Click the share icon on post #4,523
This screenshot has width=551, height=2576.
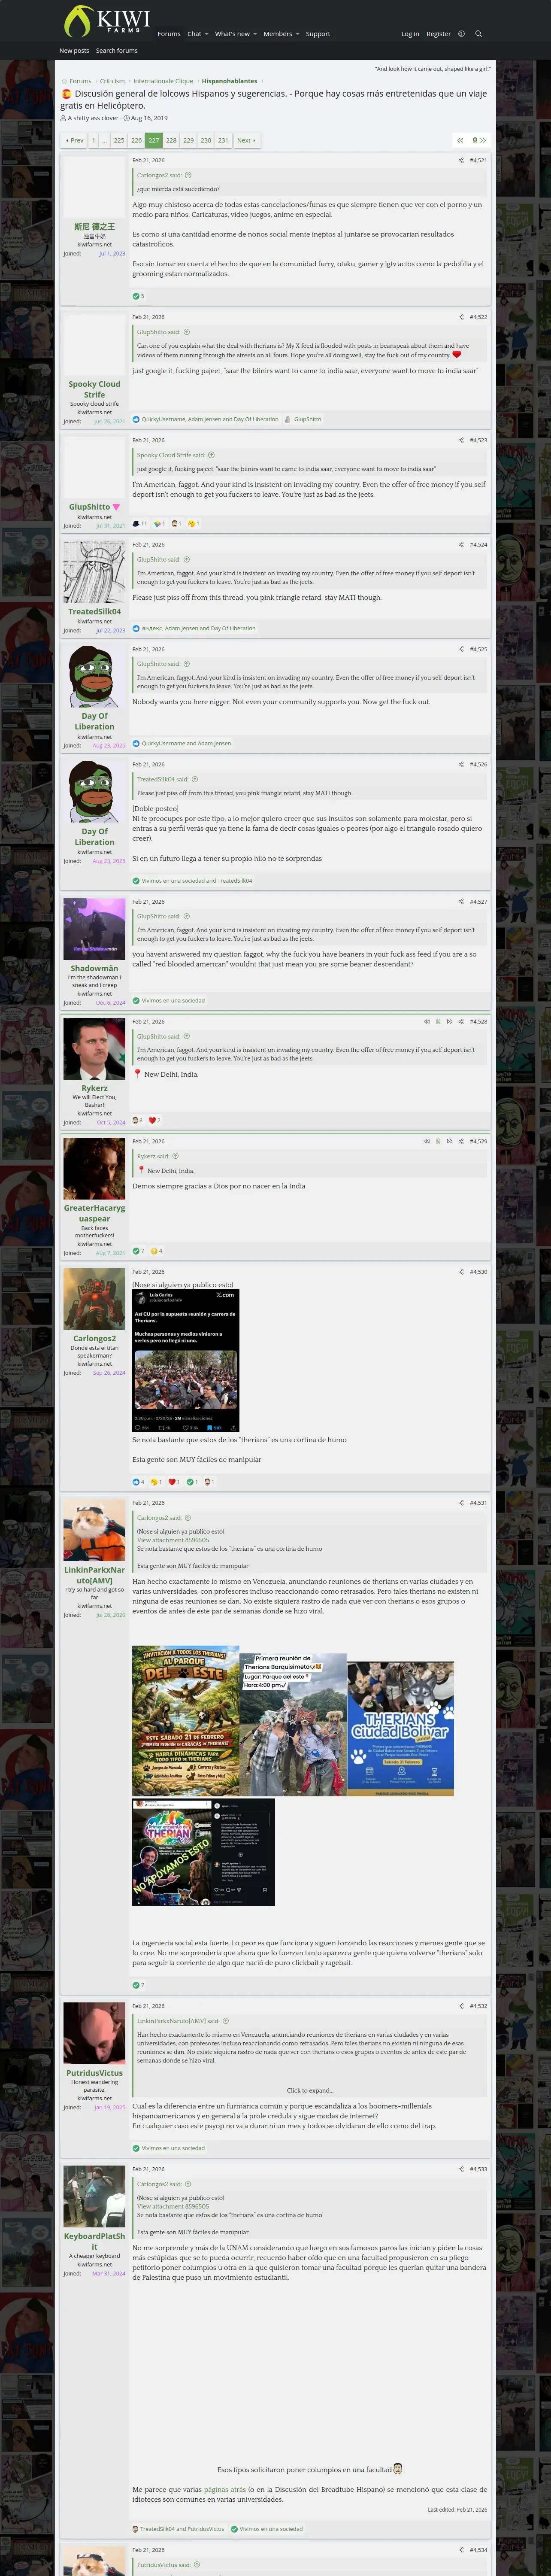461,440
